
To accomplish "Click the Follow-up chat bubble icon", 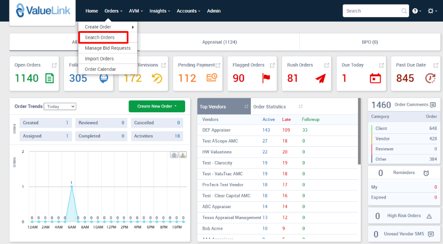I will pyautogui.click(x=104, y=78).
